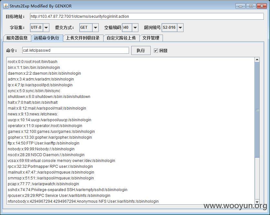Open the UTF-8 charset dropdown
270x215 pixels.
pos(46,27)
